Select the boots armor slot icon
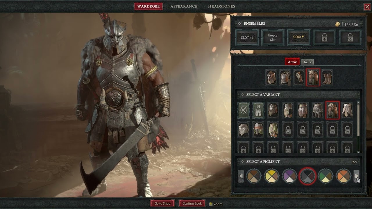This screenshot has width=372, height=209. 327,78
